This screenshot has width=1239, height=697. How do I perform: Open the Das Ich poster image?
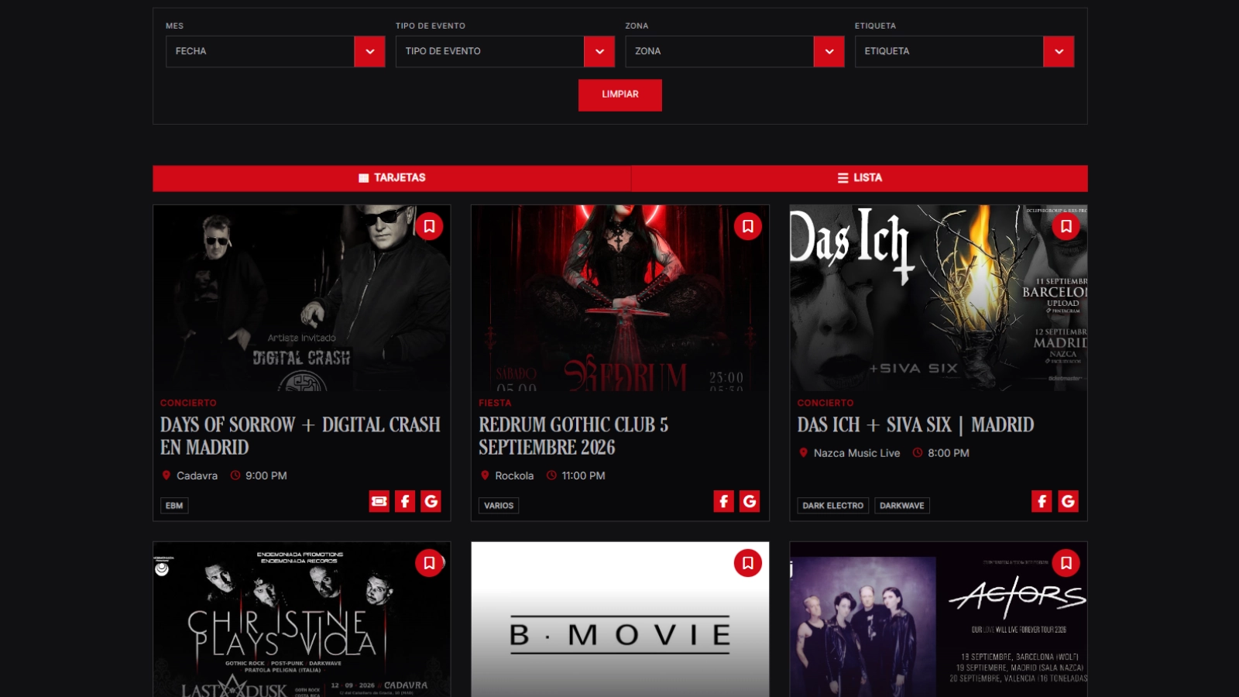point(939,298)
